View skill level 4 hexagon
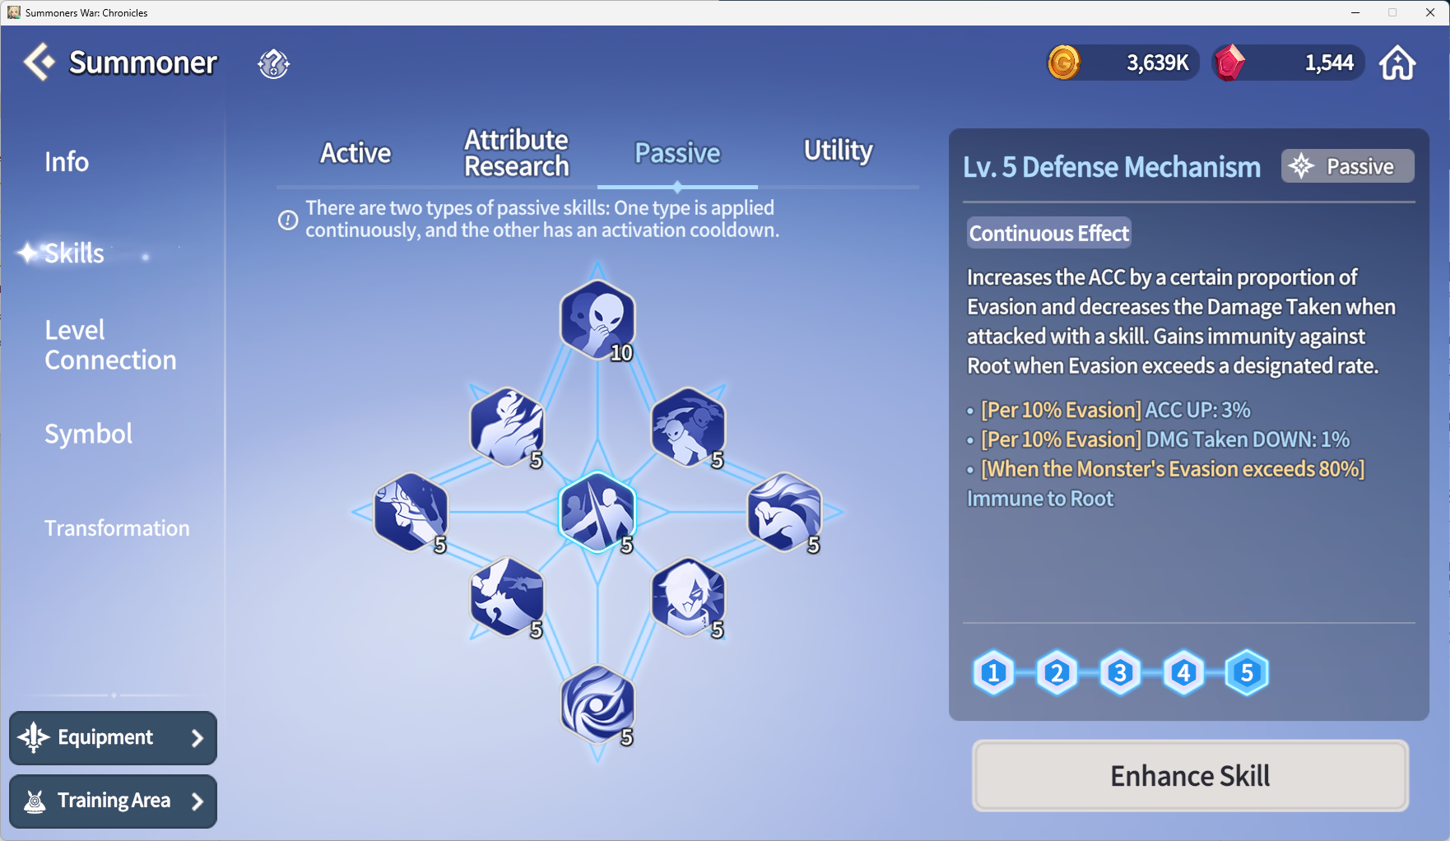 coord(1183,673)
